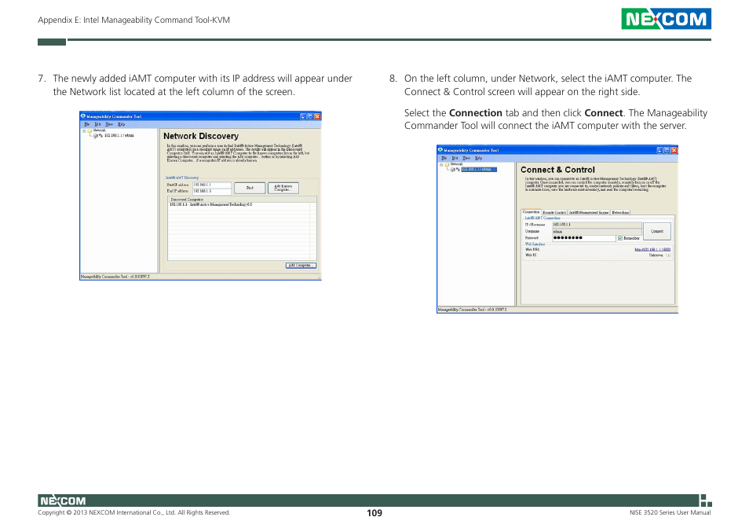Minimize the Connect & Control window
749x528 pixels.
[659, 151]
